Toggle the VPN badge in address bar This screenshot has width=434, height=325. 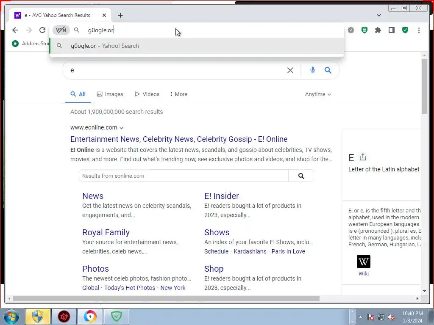61,30
